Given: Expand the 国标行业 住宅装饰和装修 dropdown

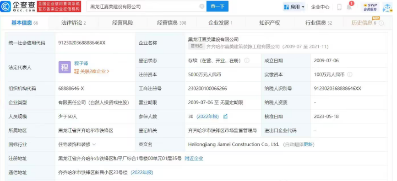Looking at the screenshot, I should click(94, 144).
